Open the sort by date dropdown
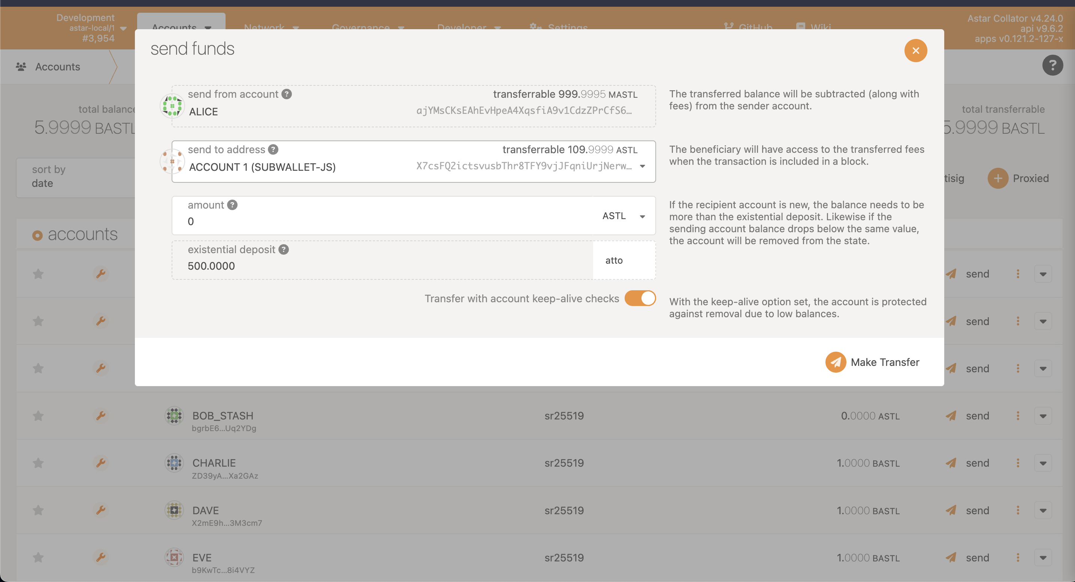This screenshot has width=1075, height=582. [x=75, y=177]
